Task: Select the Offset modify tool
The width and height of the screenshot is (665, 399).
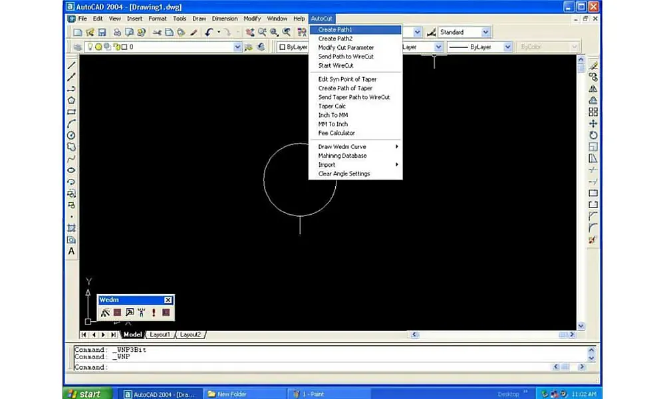Action: click(593, 100)
